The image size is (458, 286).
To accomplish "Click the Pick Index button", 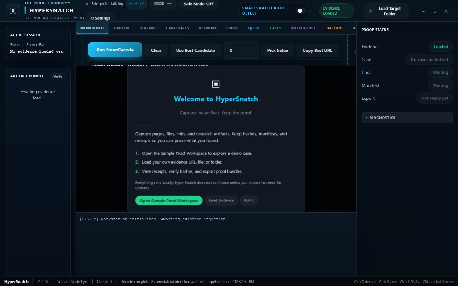I will 278,50.
